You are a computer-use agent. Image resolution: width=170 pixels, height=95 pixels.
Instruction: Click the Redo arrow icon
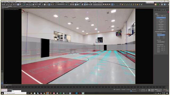tap(4, 4)
